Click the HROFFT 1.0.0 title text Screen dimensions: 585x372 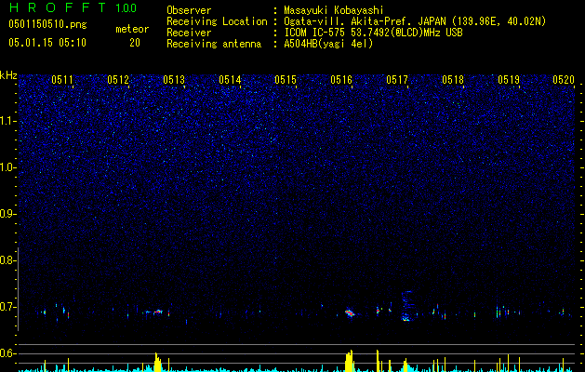73,7
